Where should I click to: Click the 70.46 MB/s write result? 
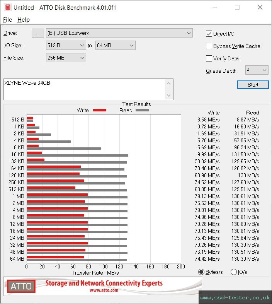(x=207, y=168)
